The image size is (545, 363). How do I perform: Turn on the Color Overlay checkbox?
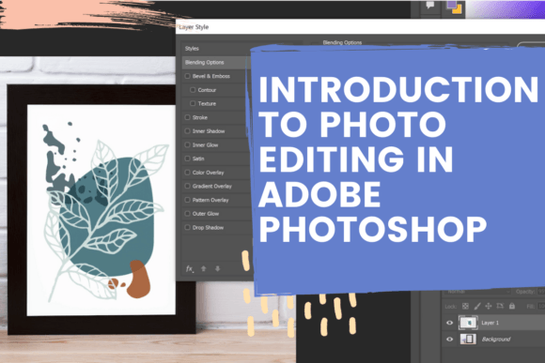pyautogui.click(x=187, y=173)
